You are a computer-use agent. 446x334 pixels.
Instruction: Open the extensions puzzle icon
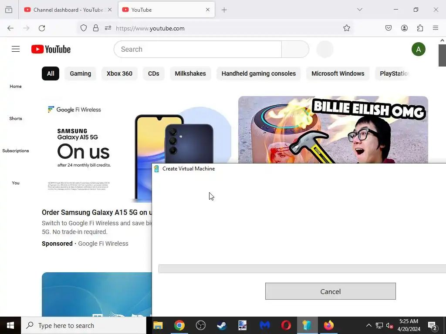(x=420, y=28)
